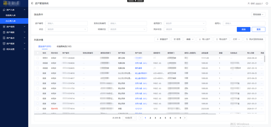The height and width of the screenshot is (127, 271).
Task: Focus the 资产编号 input field
Action: [66, 23]
